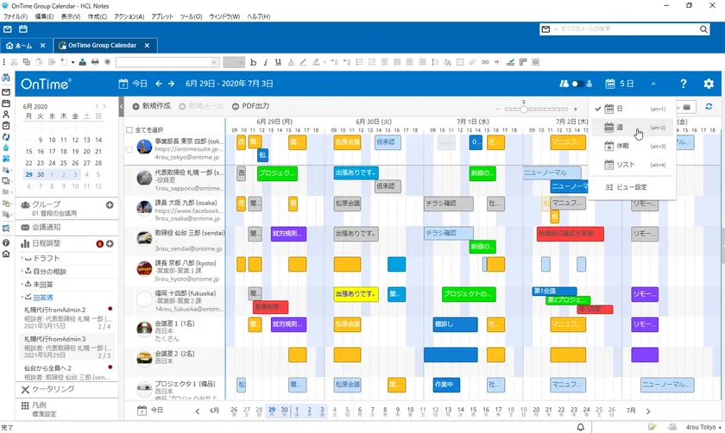Select 週 in the view menu
This screenshot has height=433, width=725.
634,127
